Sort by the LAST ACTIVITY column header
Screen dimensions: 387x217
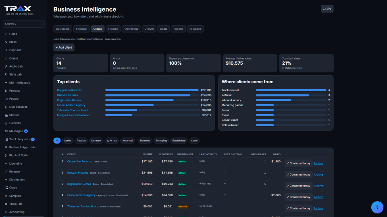pyautogui.click(x=208, y=154)
